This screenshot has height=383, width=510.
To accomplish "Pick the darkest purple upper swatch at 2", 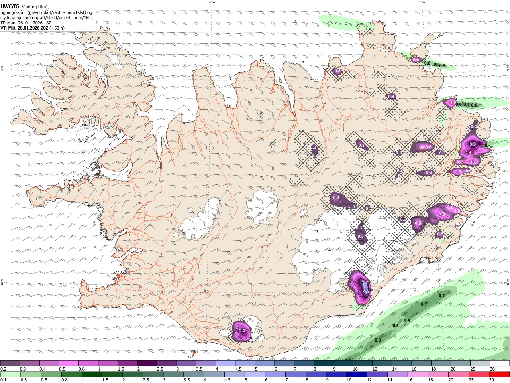I will point(147,363).
